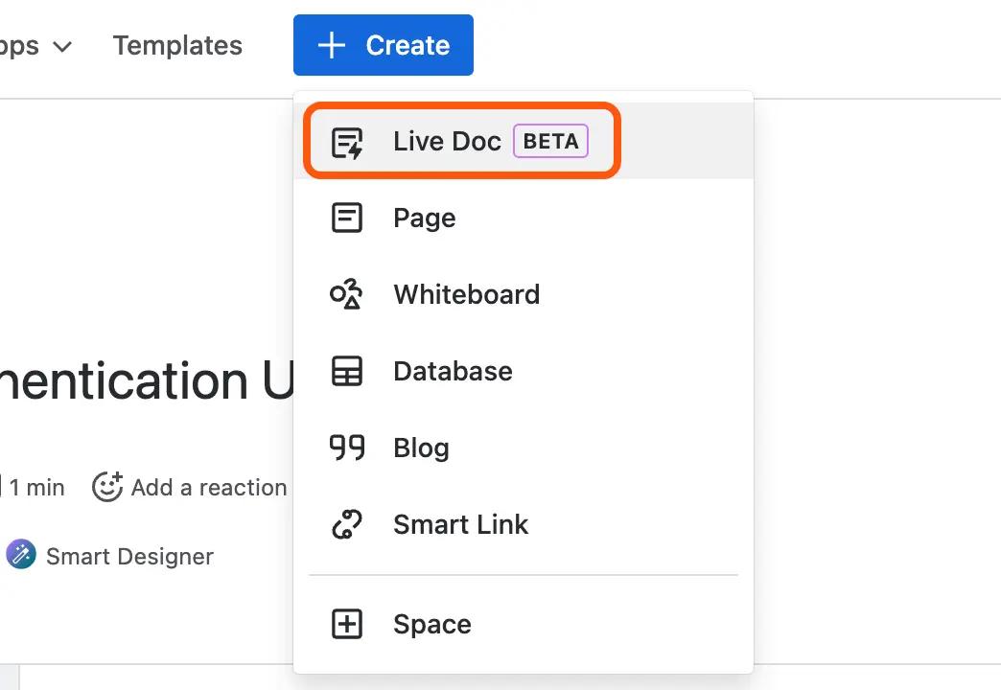Click the Space plus-box icon
The width and height of the screenshot is (1001, 690).
[x=347, y=624]
